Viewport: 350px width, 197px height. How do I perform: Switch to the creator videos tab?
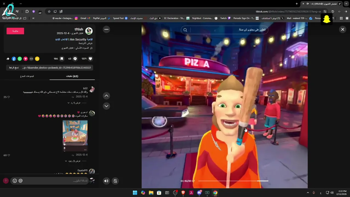[27, 76]
